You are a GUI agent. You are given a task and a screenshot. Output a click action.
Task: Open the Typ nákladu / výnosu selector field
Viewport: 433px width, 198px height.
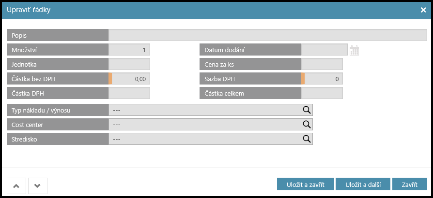click(204, 110)
